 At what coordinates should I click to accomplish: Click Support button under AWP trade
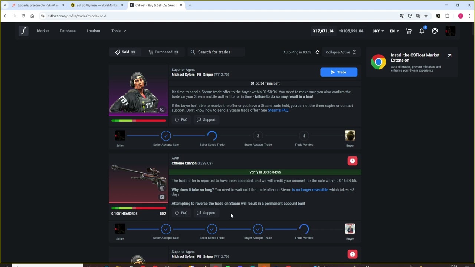tap(206, 213)
